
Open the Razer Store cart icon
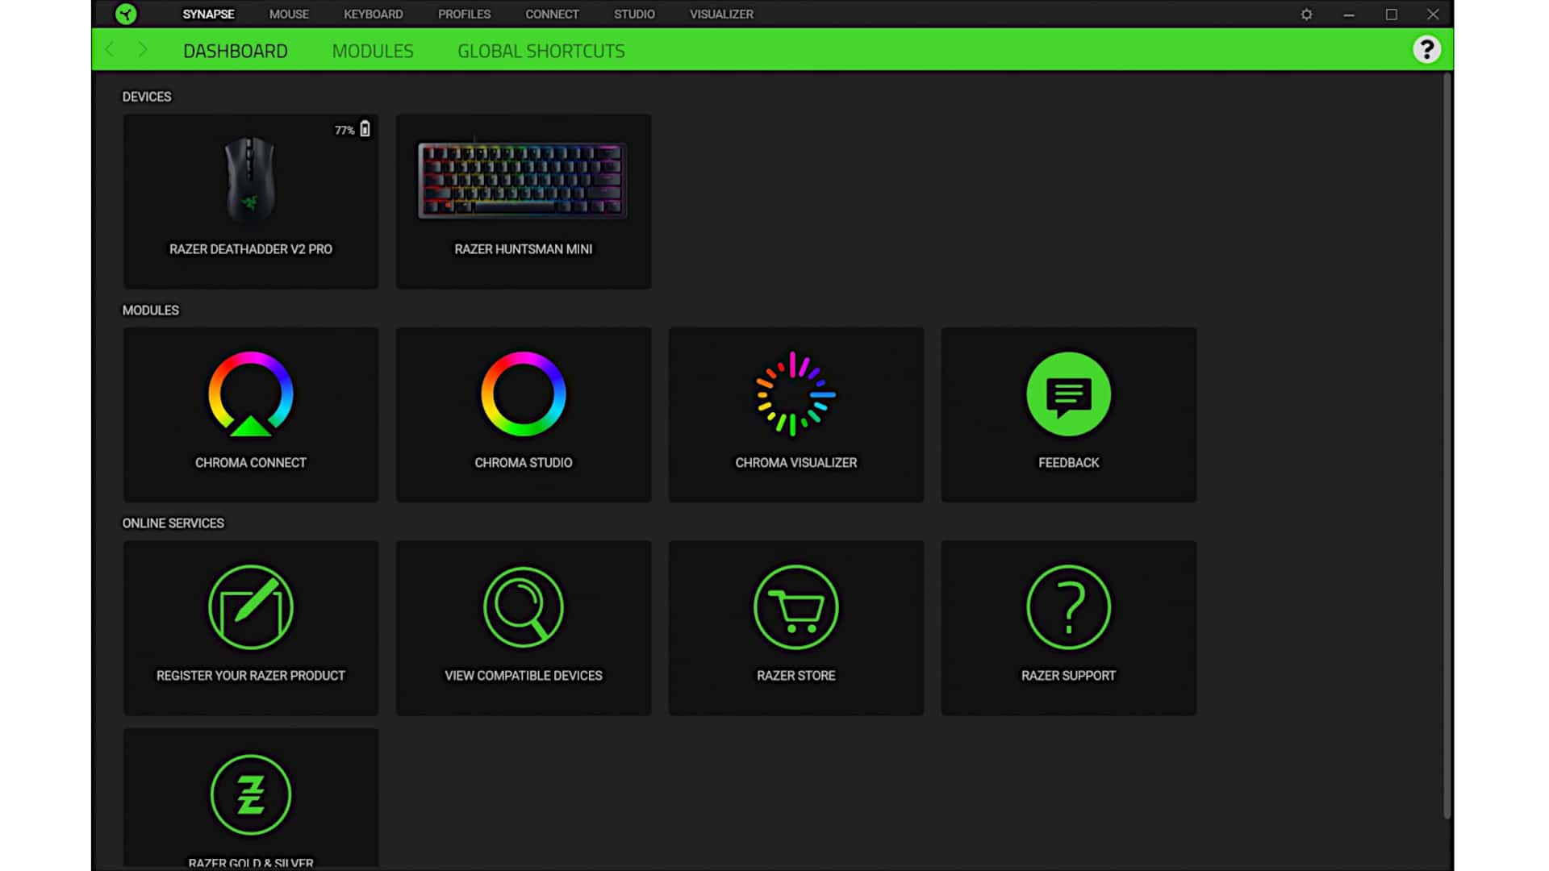coord(795,606)
